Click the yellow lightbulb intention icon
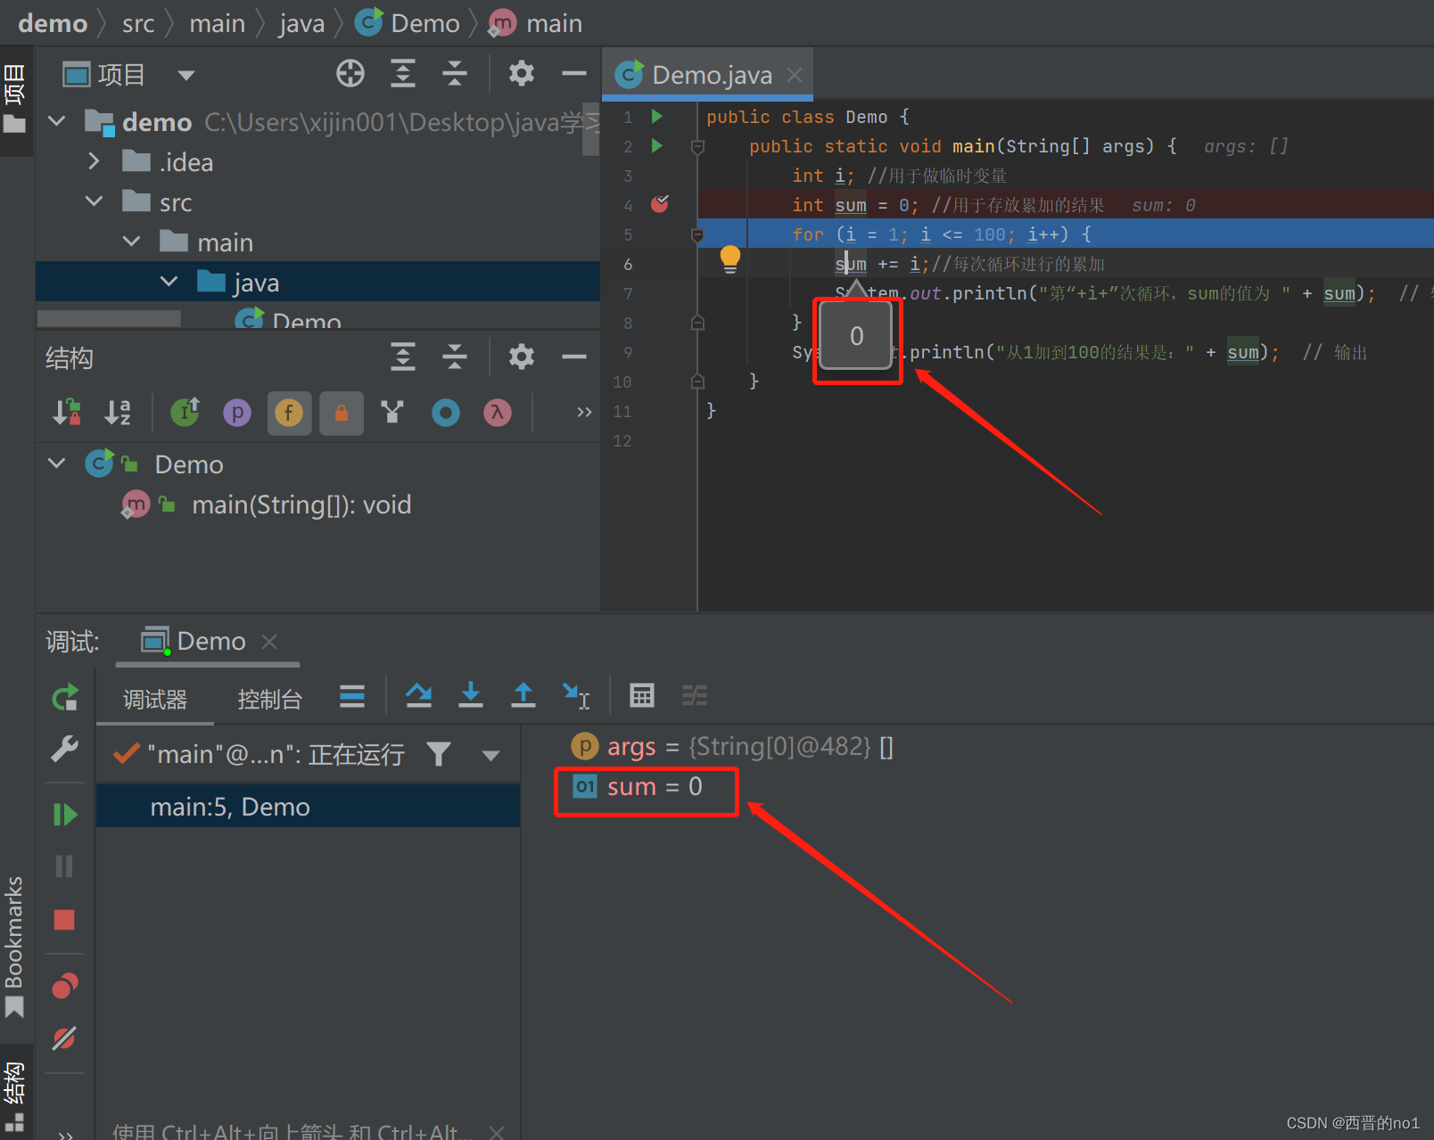The image size is (1434, 1140). tap(730, 259)
